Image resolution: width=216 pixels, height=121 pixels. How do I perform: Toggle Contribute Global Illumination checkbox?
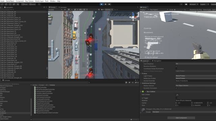177,69
